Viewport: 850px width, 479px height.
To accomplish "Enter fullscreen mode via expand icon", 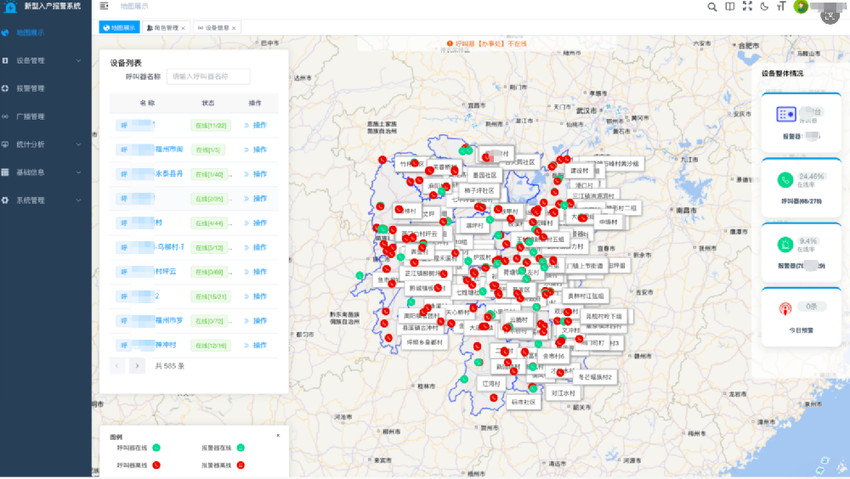I will [747, 7].
